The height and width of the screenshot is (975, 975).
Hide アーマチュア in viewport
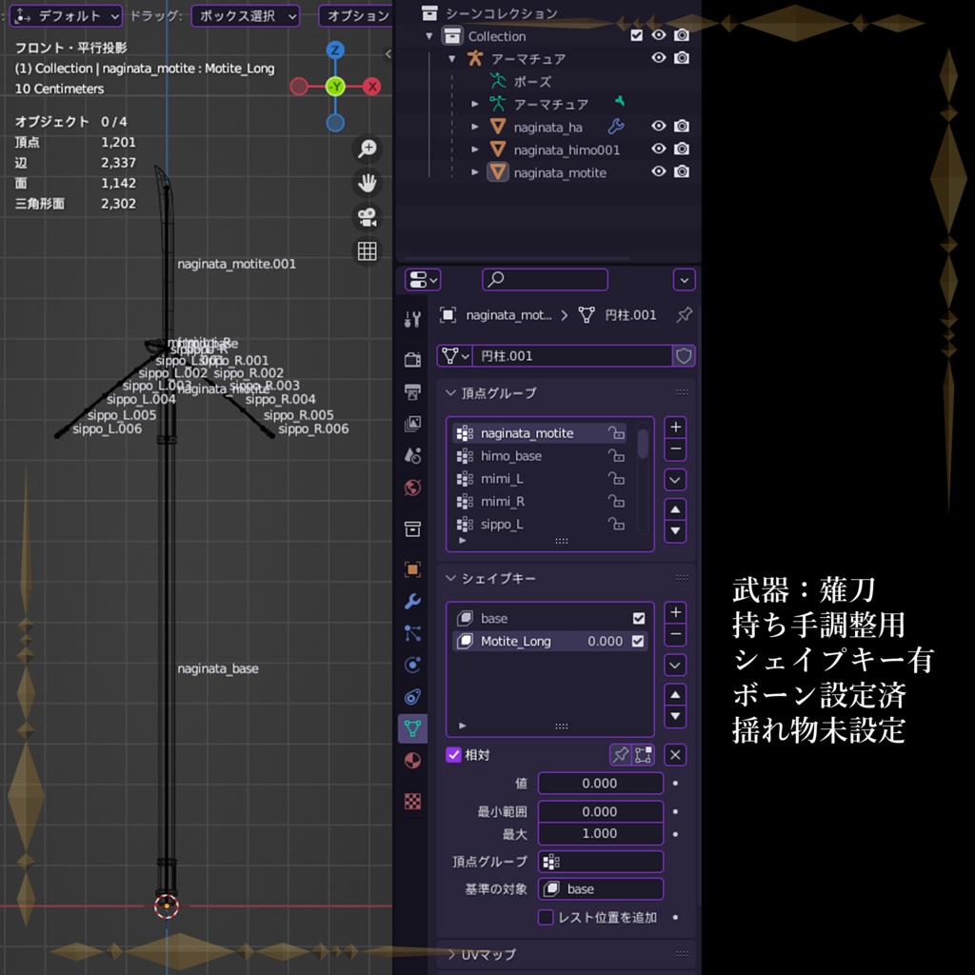(659, 58)
